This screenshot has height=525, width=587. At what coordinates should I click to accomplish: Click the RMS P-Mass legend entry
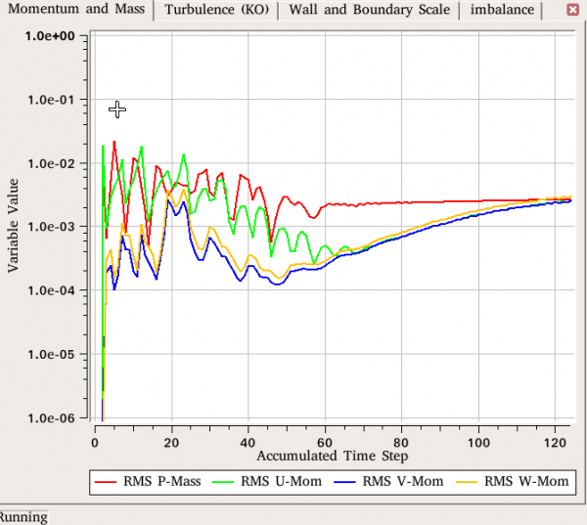[x=148, y=481]
